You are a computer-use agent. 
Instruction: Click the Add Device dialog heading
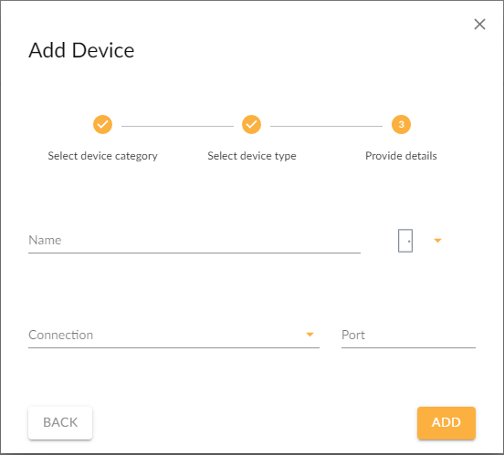click(x=81, y=50)
